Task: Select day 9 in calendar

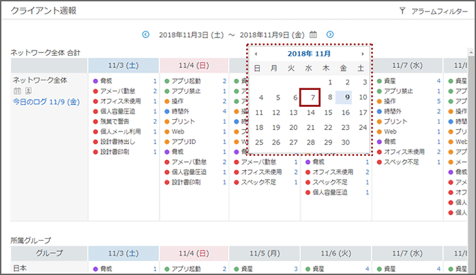Action: coord(344,97)
